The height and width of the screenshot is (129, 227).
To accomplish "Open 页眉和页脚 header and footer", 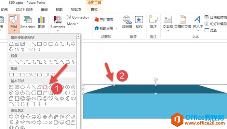I will (x=183, y=22).
